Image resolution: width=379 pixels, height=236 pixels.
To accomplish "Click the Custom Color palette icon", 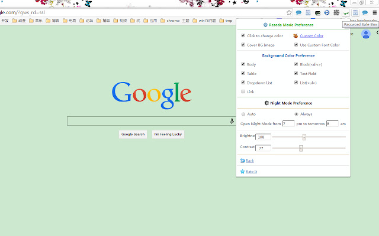I will [296, 36].
